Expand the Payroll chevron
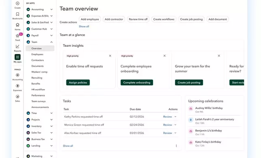Viewport: 261px width, 158px height. [51, 35]
